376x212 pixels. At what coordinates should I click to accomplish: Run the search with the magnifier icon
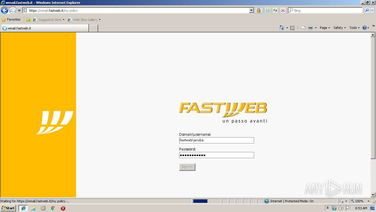367,11
